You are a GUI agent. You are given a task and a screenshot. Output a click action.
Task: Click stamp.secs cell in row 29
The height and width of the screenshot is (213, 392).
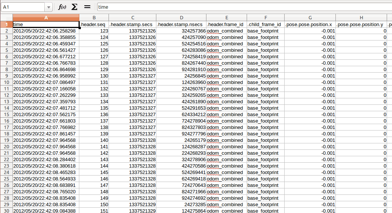pyautogui.click(x=132, y=204)
